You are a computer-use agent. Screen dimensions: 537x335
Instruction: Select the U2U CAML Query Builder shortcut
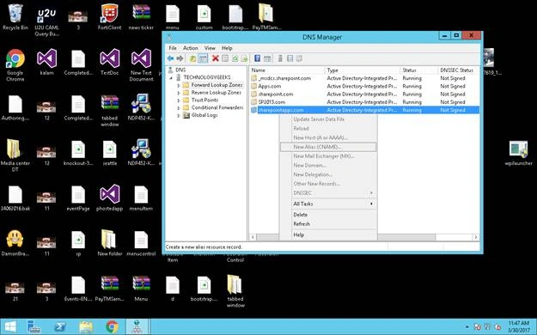46,21
